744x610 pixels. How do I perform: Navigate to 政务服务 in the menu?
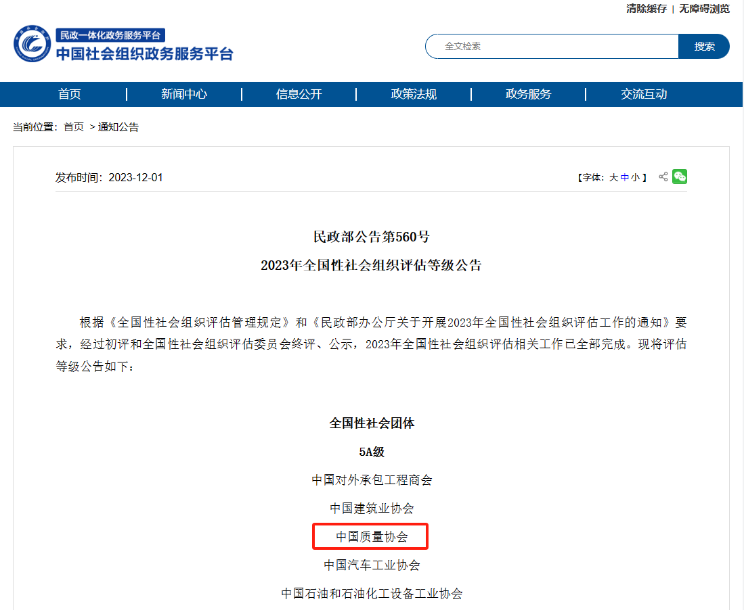pyautogui.click(x=529, y=94)
